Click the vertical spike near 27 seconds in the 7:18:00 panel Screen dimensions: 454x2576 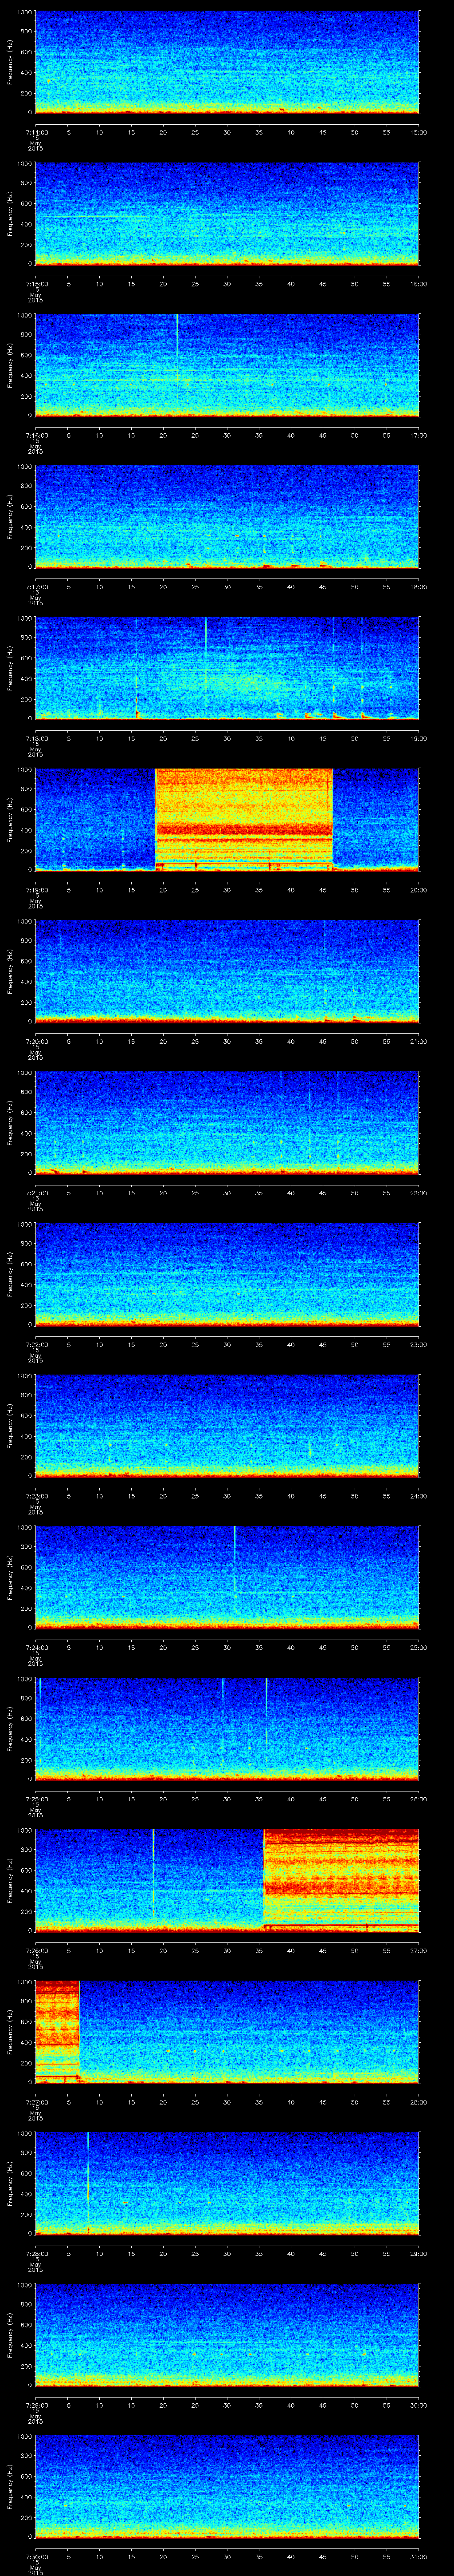click(x=206, y=655)
